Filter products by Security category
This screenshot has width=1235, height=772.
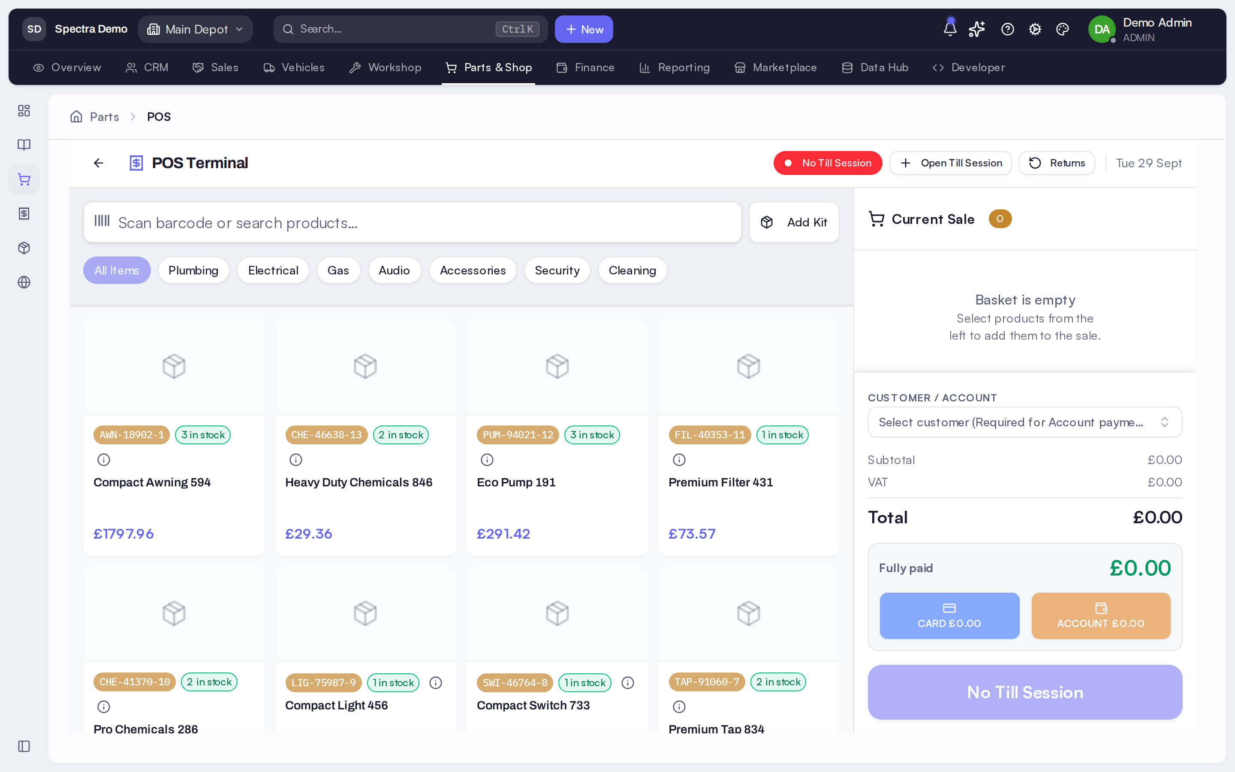pos(557,270)
